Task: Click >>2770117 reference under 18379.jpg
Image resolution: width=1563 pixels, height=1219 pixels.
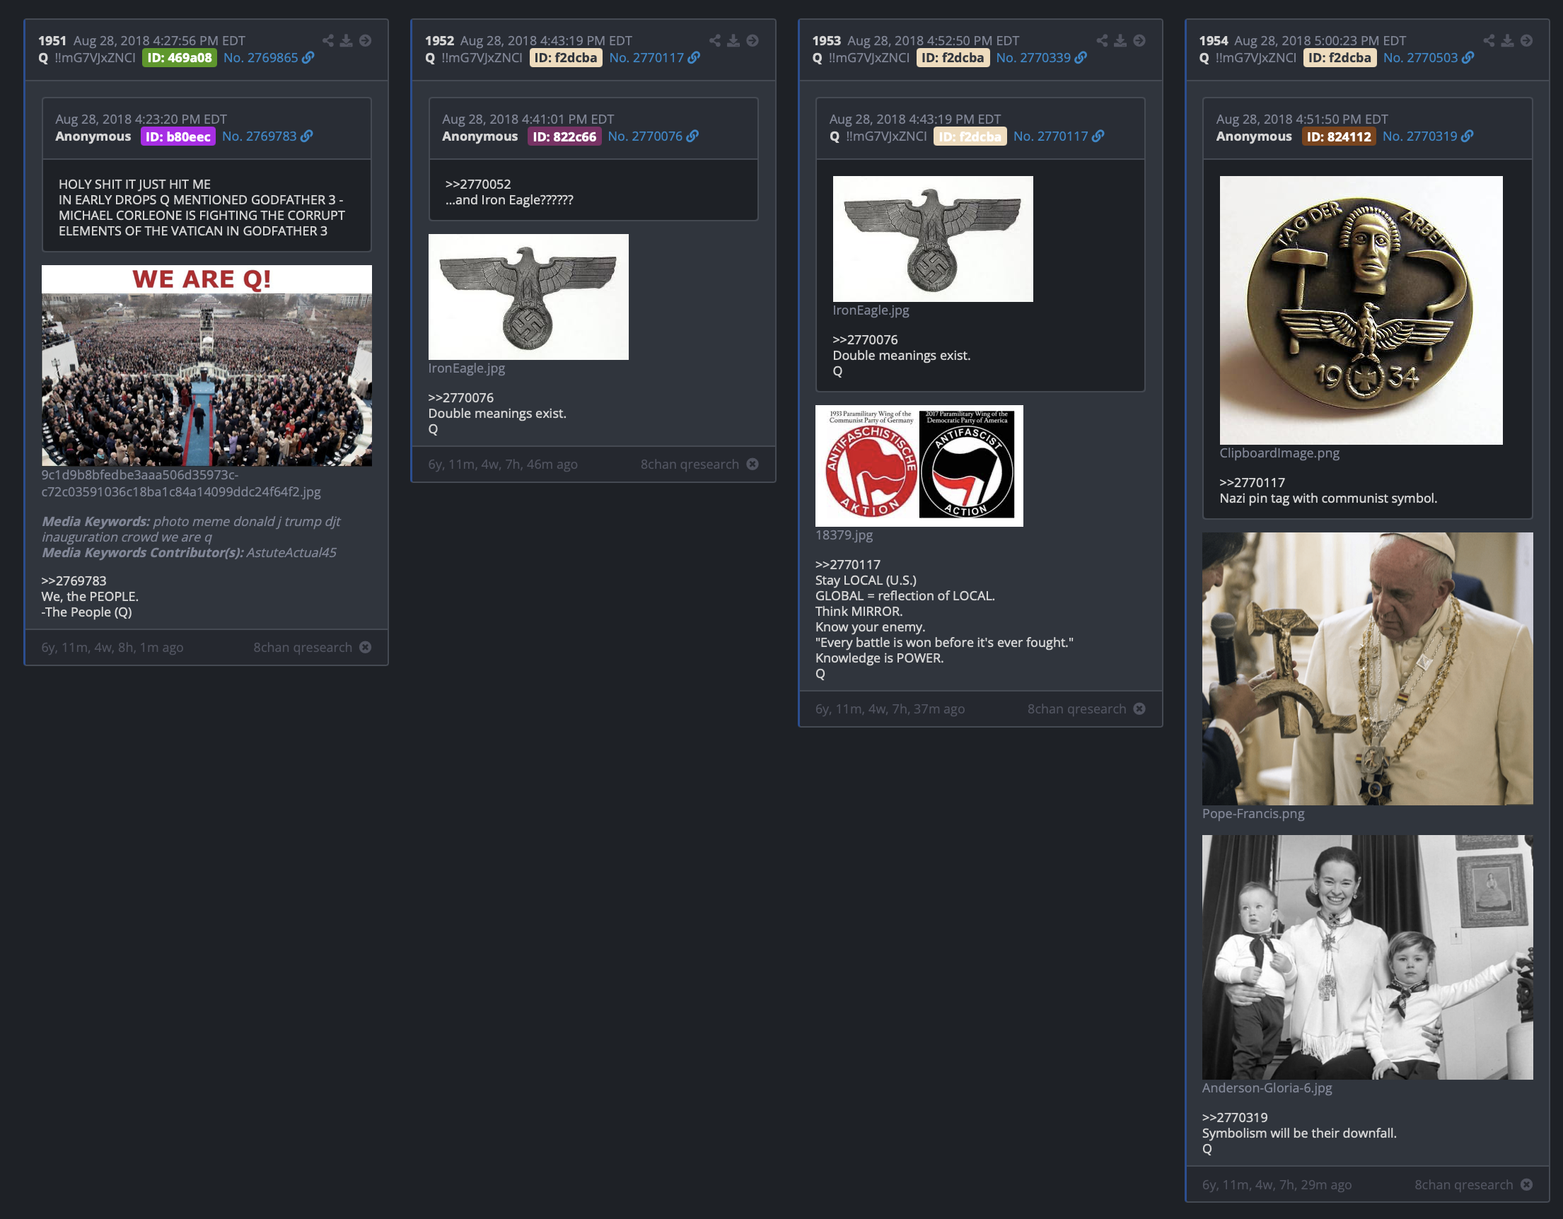Action: click(x=848, y=565)
